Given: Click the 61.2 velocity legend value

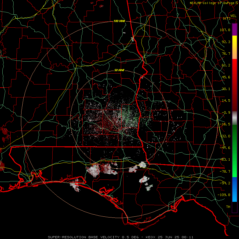Looking at the screenshot, I should click(x=226, y=65).
